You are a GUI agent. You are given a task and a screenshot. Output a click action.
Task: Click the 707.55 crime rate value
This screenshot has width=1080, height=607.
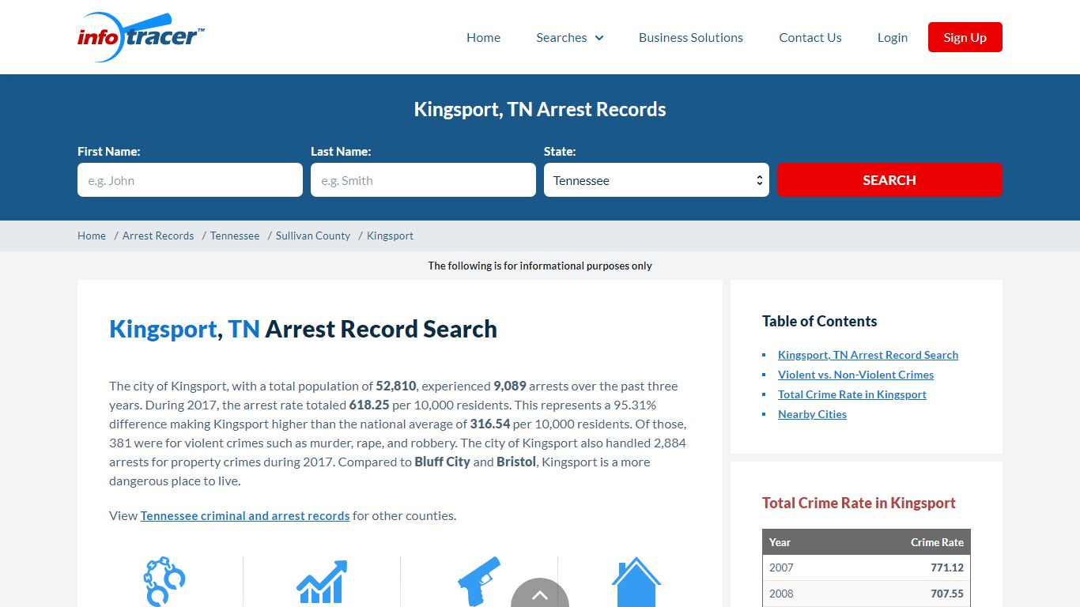point(947,594)
